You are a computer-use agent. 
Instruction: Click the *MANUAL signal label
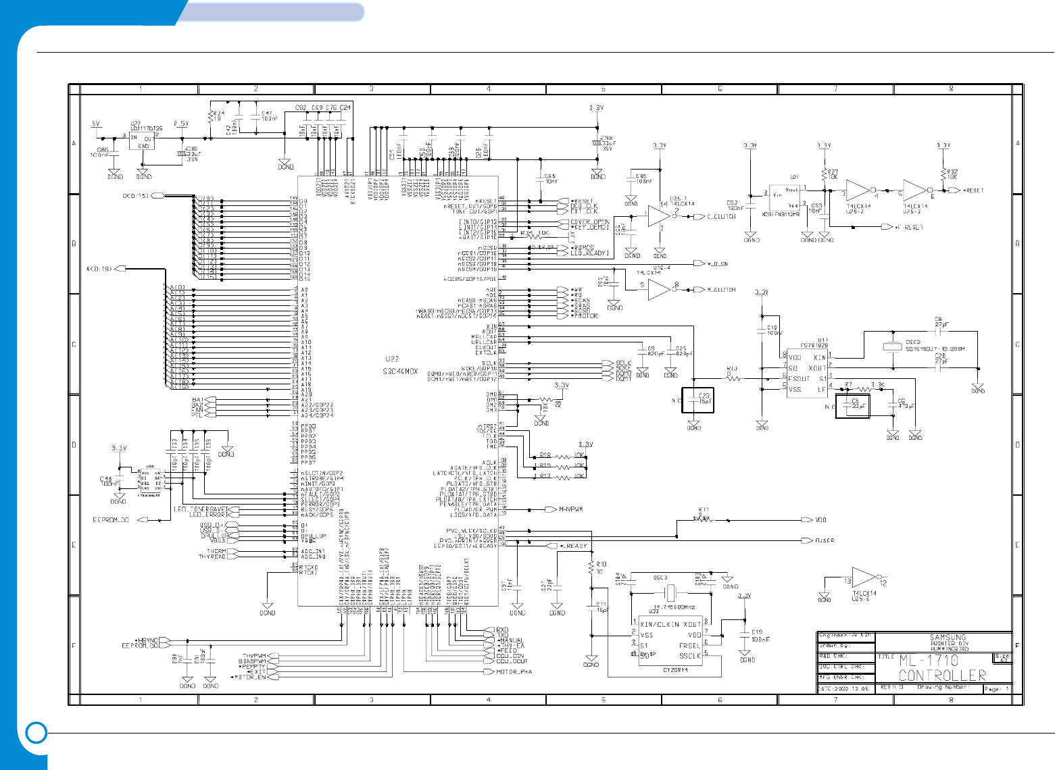pos(511,640)
